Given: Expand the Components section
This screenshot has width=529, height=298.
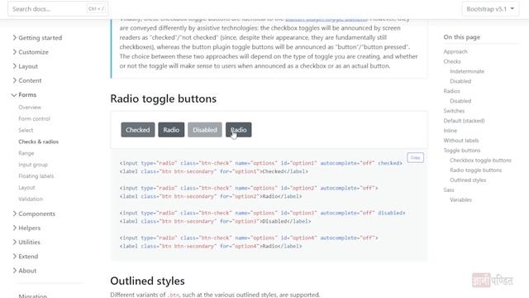Looking at the screenshot, I should [x=34, y=214].
